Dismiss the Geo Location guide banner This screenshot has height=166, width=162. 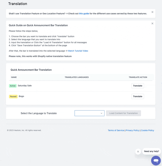click(x=152, y=12)
